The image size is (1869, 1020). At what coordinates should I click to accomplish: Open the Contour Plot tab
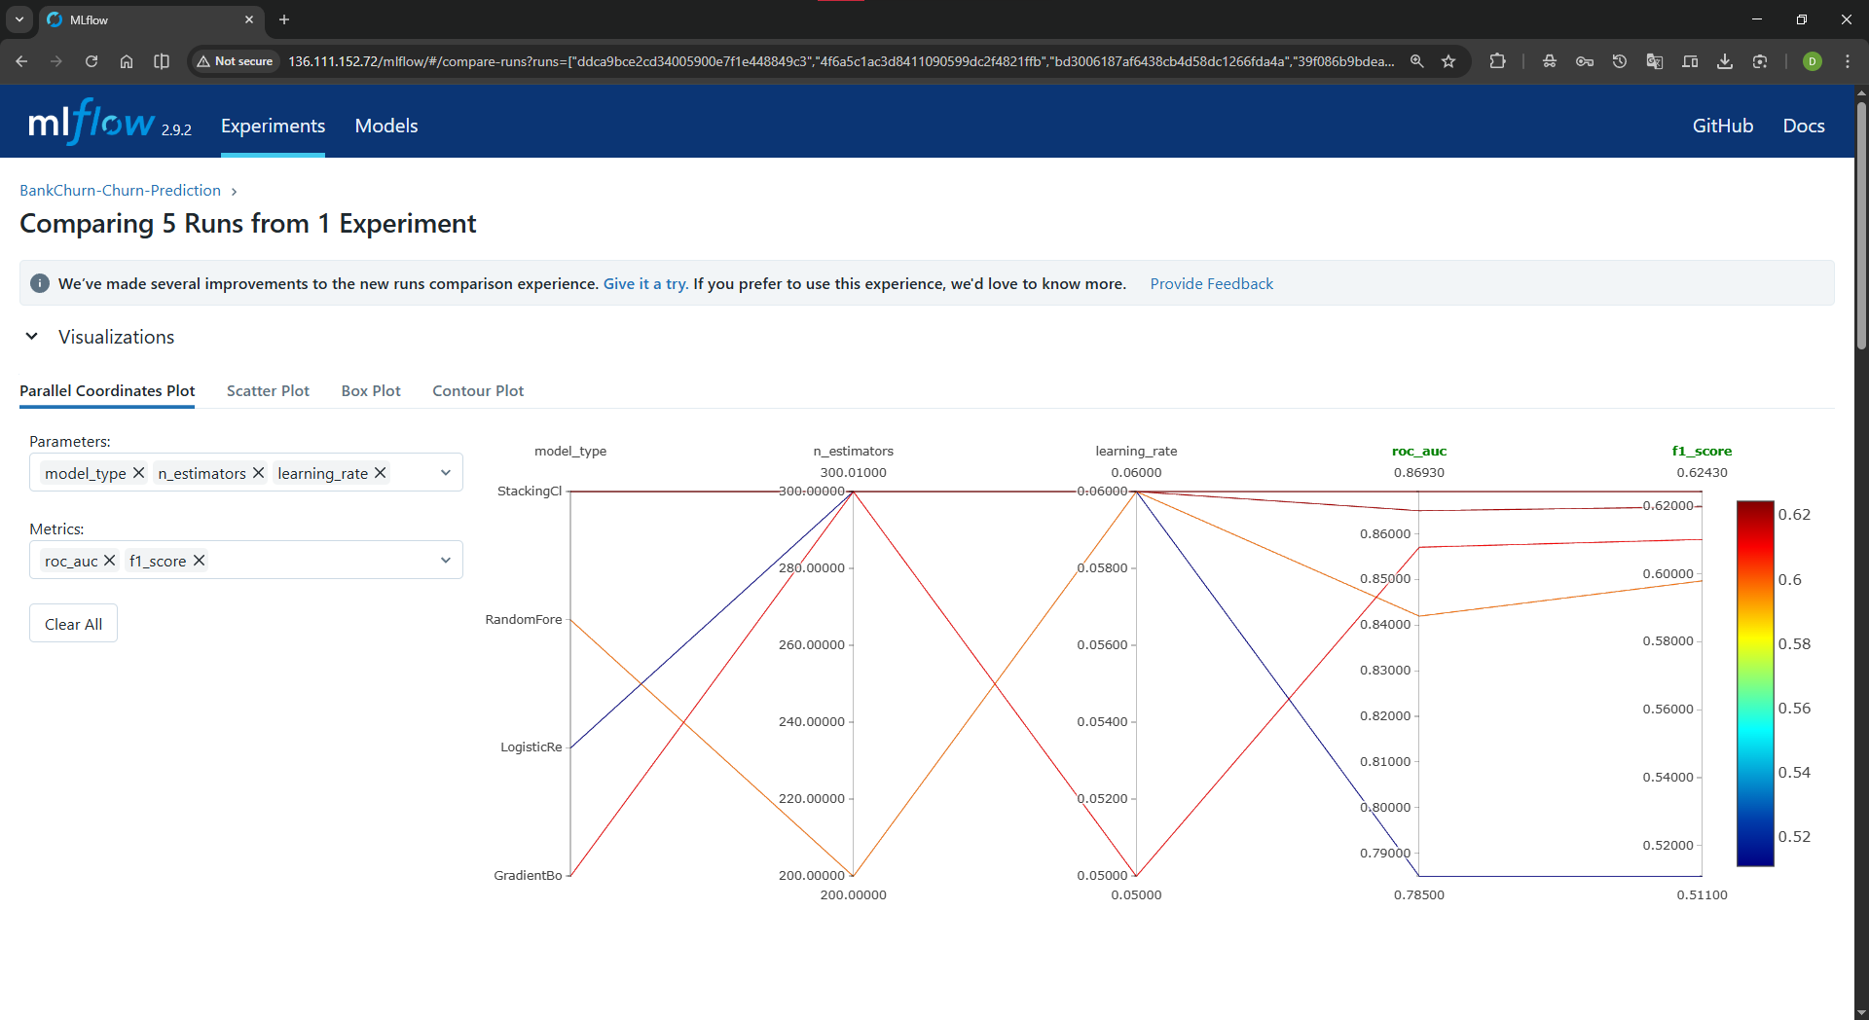[x=478, y=390]
